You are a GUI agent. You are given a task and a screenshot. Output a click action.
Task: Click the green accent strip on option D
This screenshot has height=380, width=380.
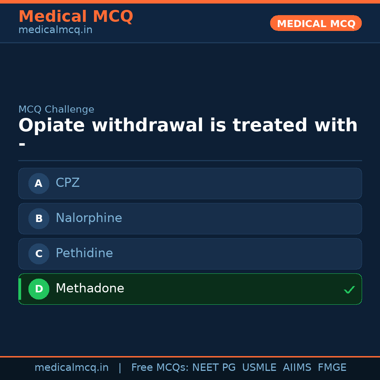click(19, 289)
